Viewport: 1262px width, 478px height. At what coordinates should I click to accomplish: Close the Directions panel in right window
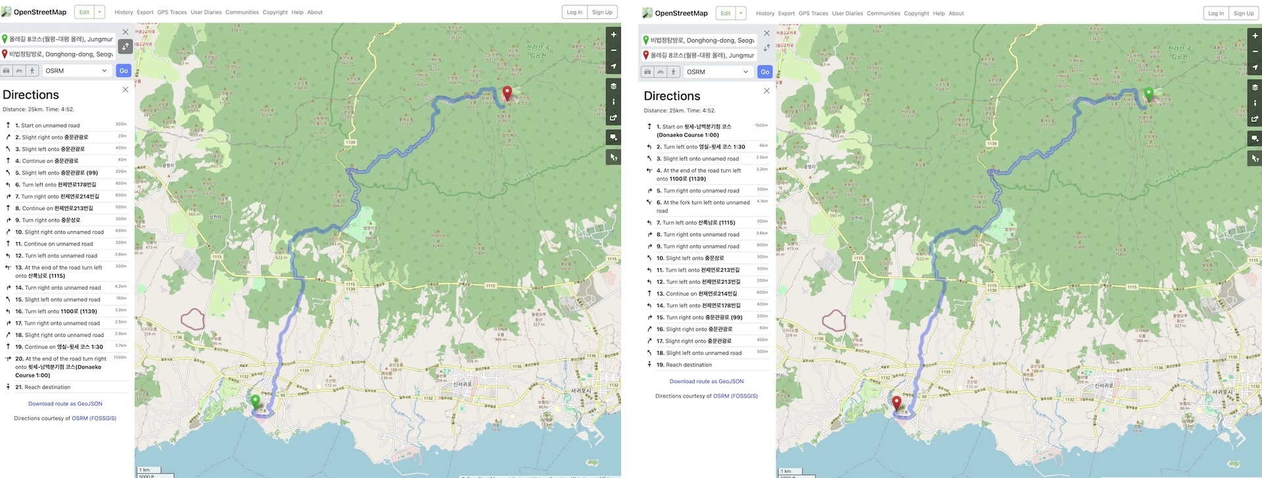766,91
